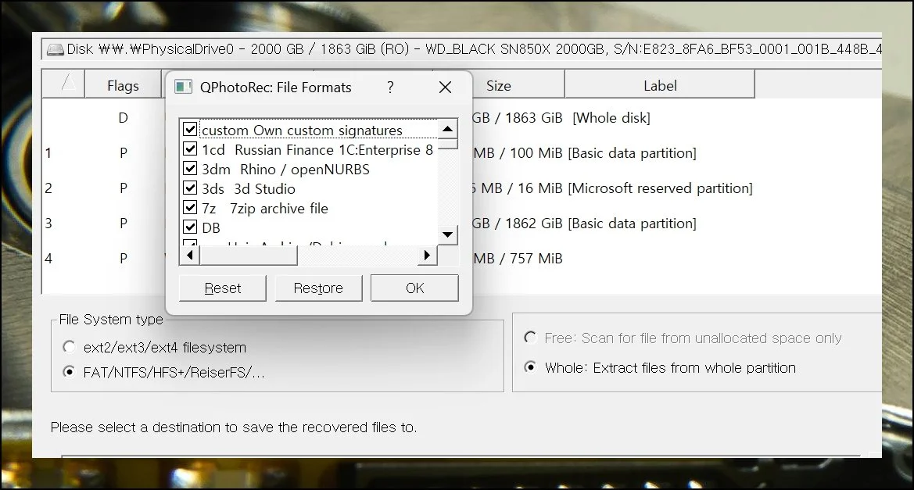Click the disk drive icon in header
The height and width of the screenshot is (490, 914).
[x=55, y=49]
